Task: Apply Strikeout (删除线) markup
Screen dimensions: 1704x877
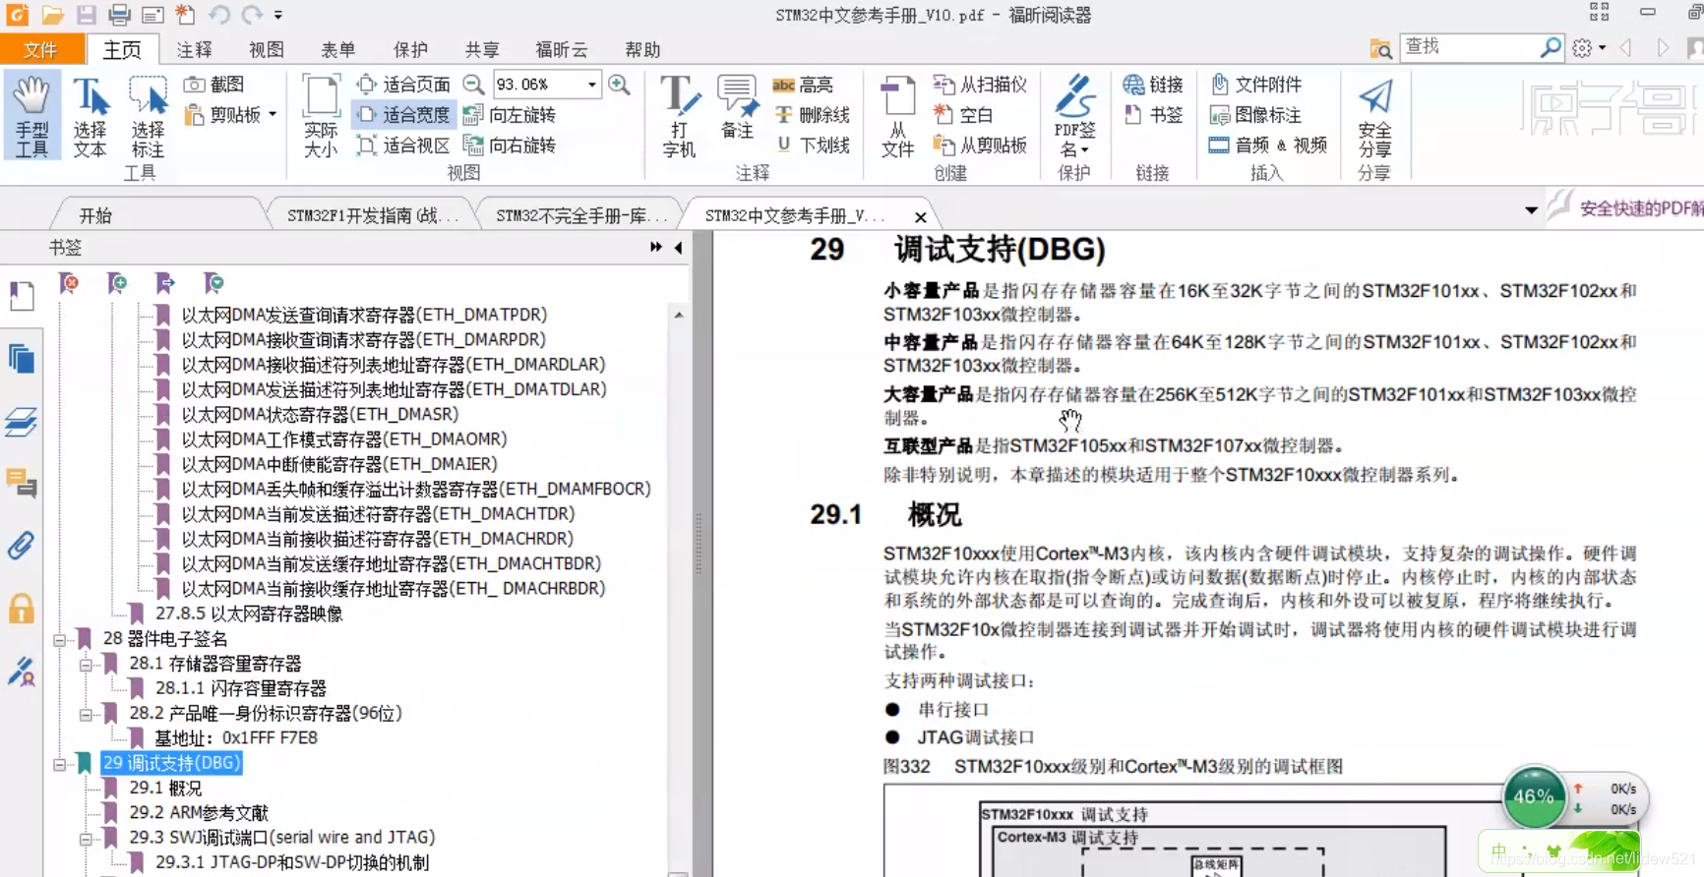Action: (812, 115)
